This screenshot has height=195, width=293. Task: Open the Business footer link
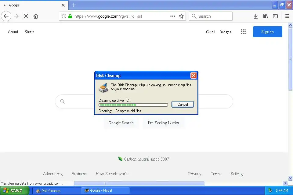pos(79,174)
